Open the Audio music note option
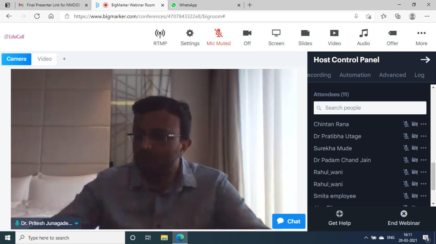436x244 pixels. [x=363, y=37]
